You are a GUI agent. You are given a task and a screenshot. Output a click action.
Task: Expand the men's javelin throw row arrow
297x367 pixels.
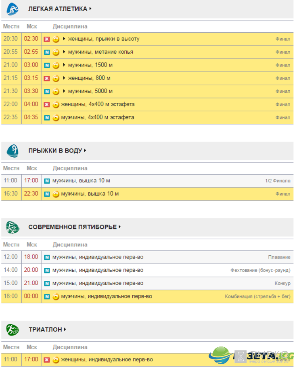click(x=64, y=52)
